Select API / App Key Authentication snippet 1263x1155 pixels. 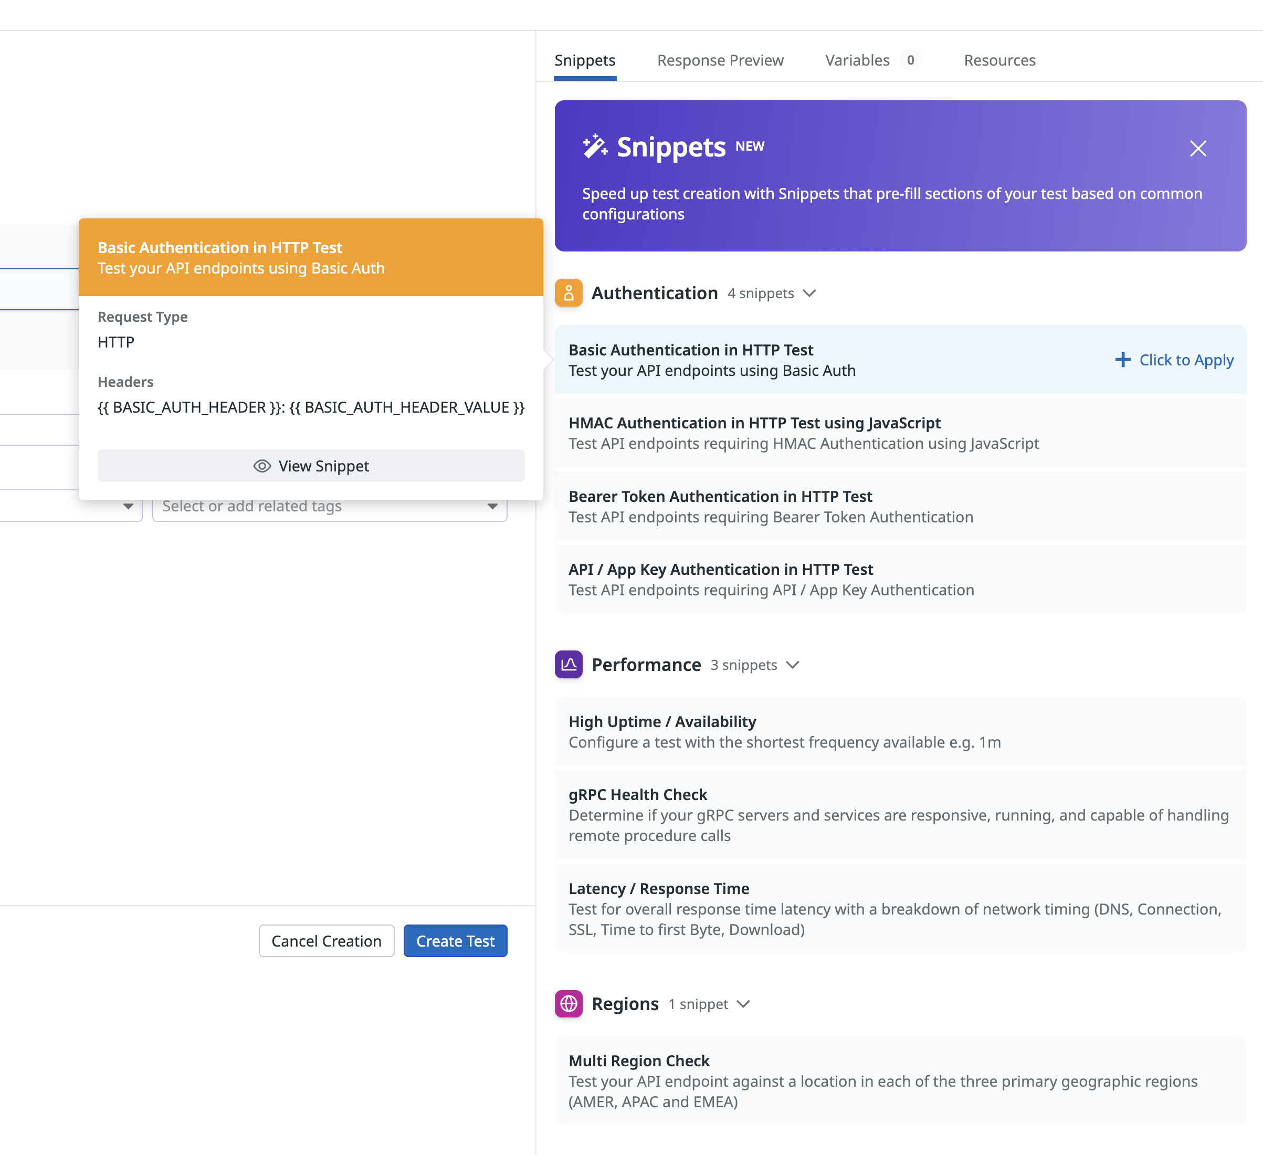point(900,580)
